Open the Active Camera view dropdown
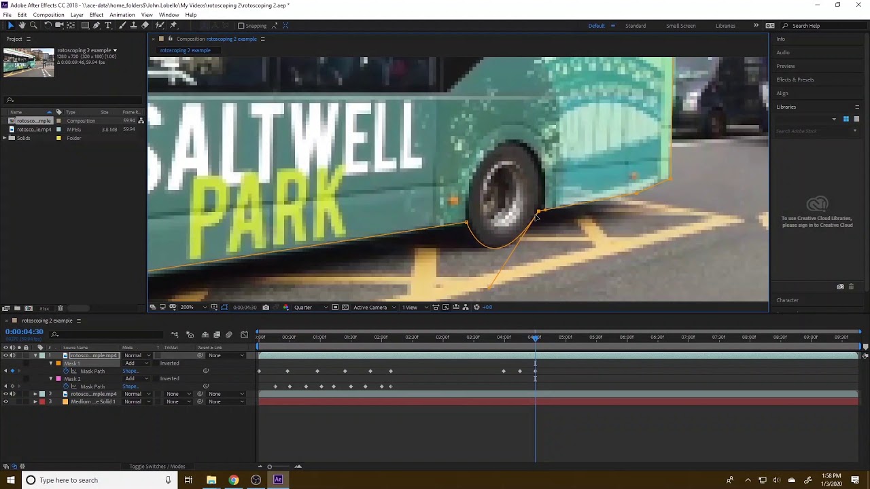This screenshot has height=489, width=870. point(375,307)
